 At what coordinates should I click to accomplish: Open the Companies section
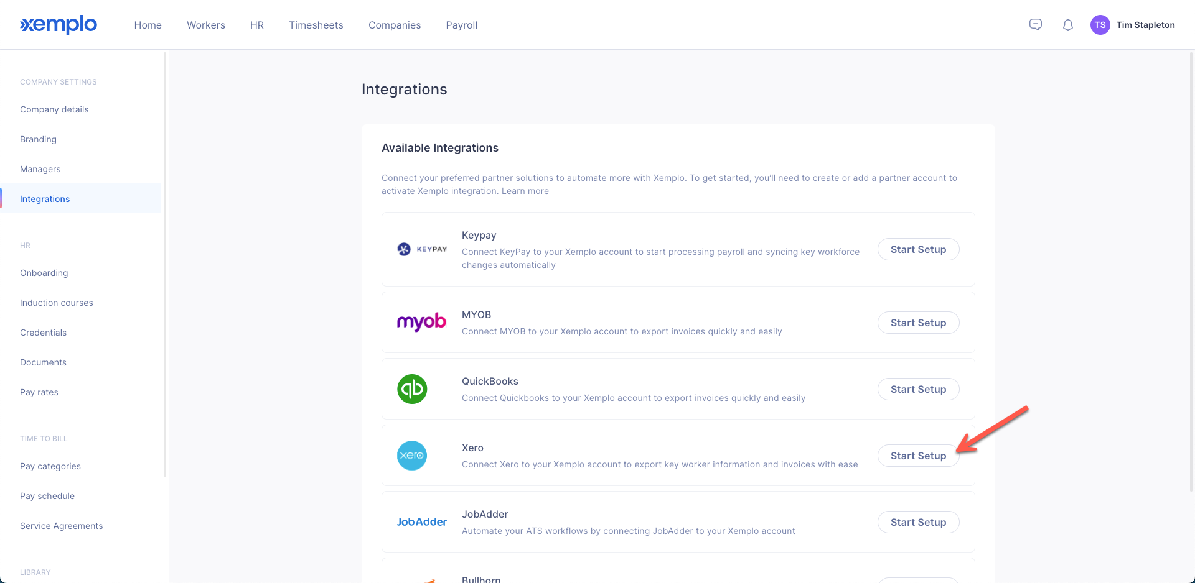click(395, 25)
